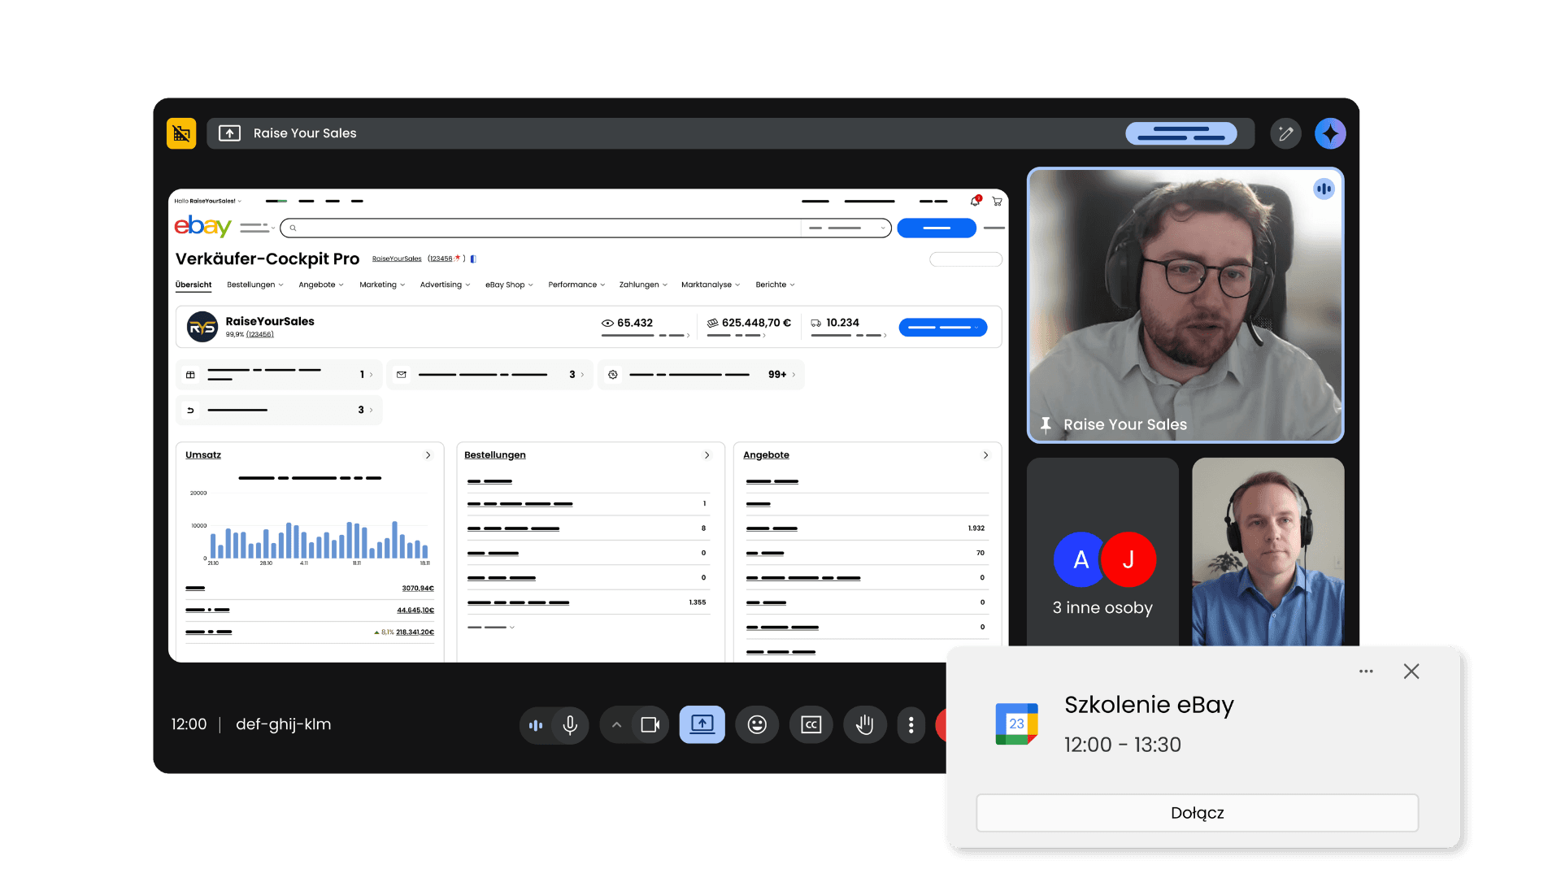Open the tile showing 99+ count

click(x=701, y=375)
